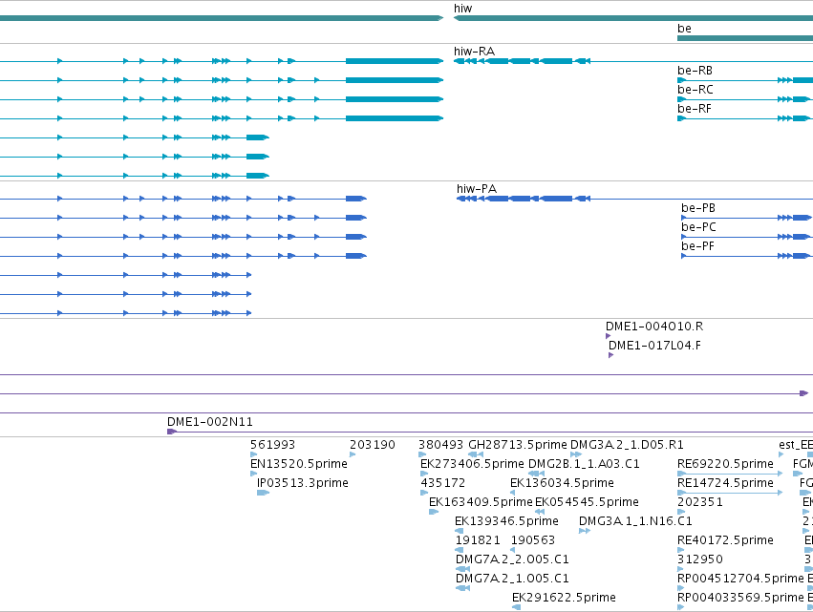
Task: Select EST DMG2B.1_1.A03.C1
Action: coord(584,464)
